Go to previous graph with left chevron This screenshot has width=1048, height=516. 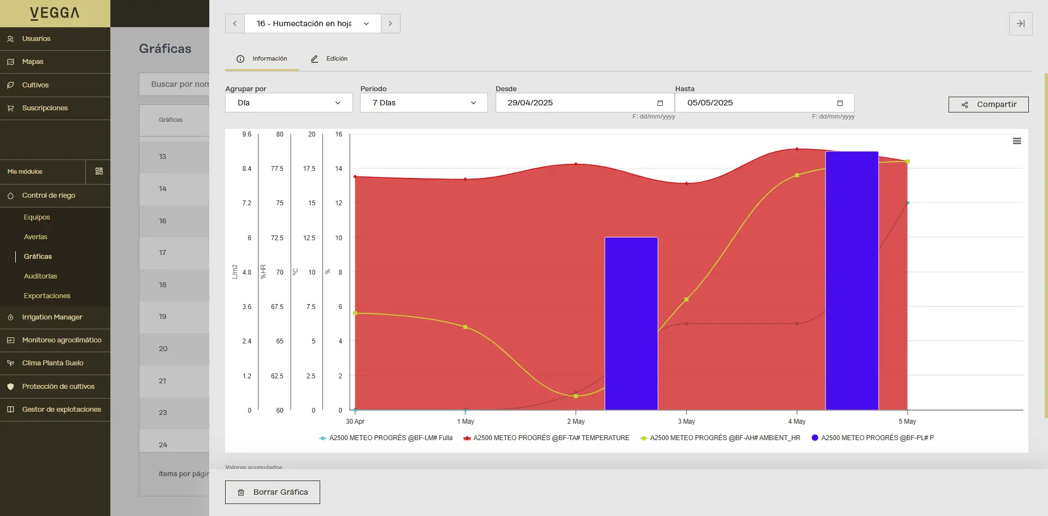pos(235,23)
